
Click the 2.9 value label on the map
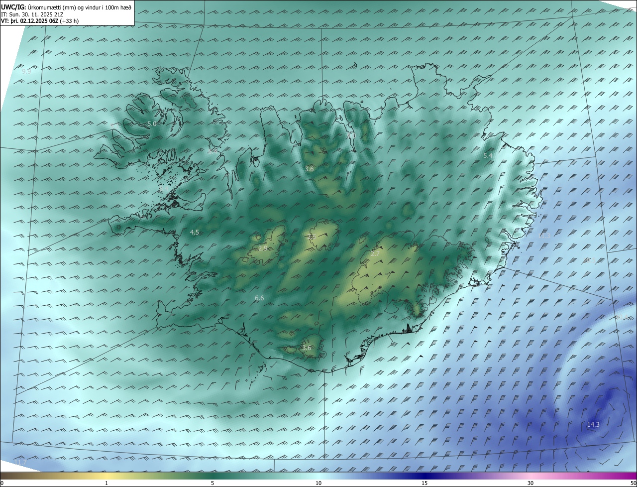click(x=263, y=248)
